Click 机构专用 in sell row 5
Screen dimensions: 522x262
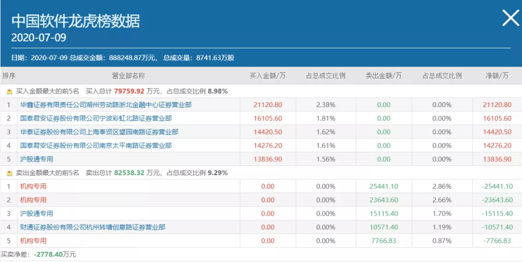[33, 241]
